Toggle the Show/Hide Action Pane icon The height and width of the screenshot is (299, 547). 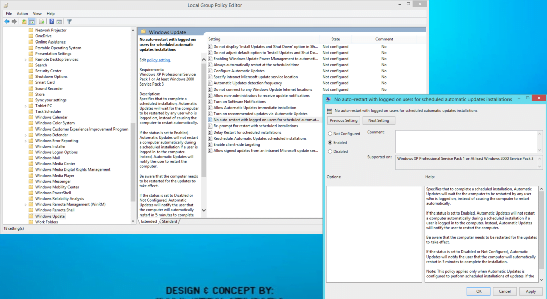(x=59, y=21)
